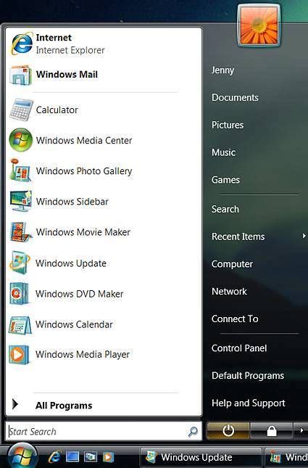308x468 pixels.
Task: Click the power sleep button
Action: pos(228,431)
